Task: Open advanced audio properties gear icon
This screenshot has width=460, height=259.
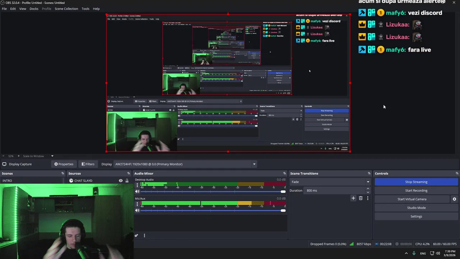Action: [136, 236]
